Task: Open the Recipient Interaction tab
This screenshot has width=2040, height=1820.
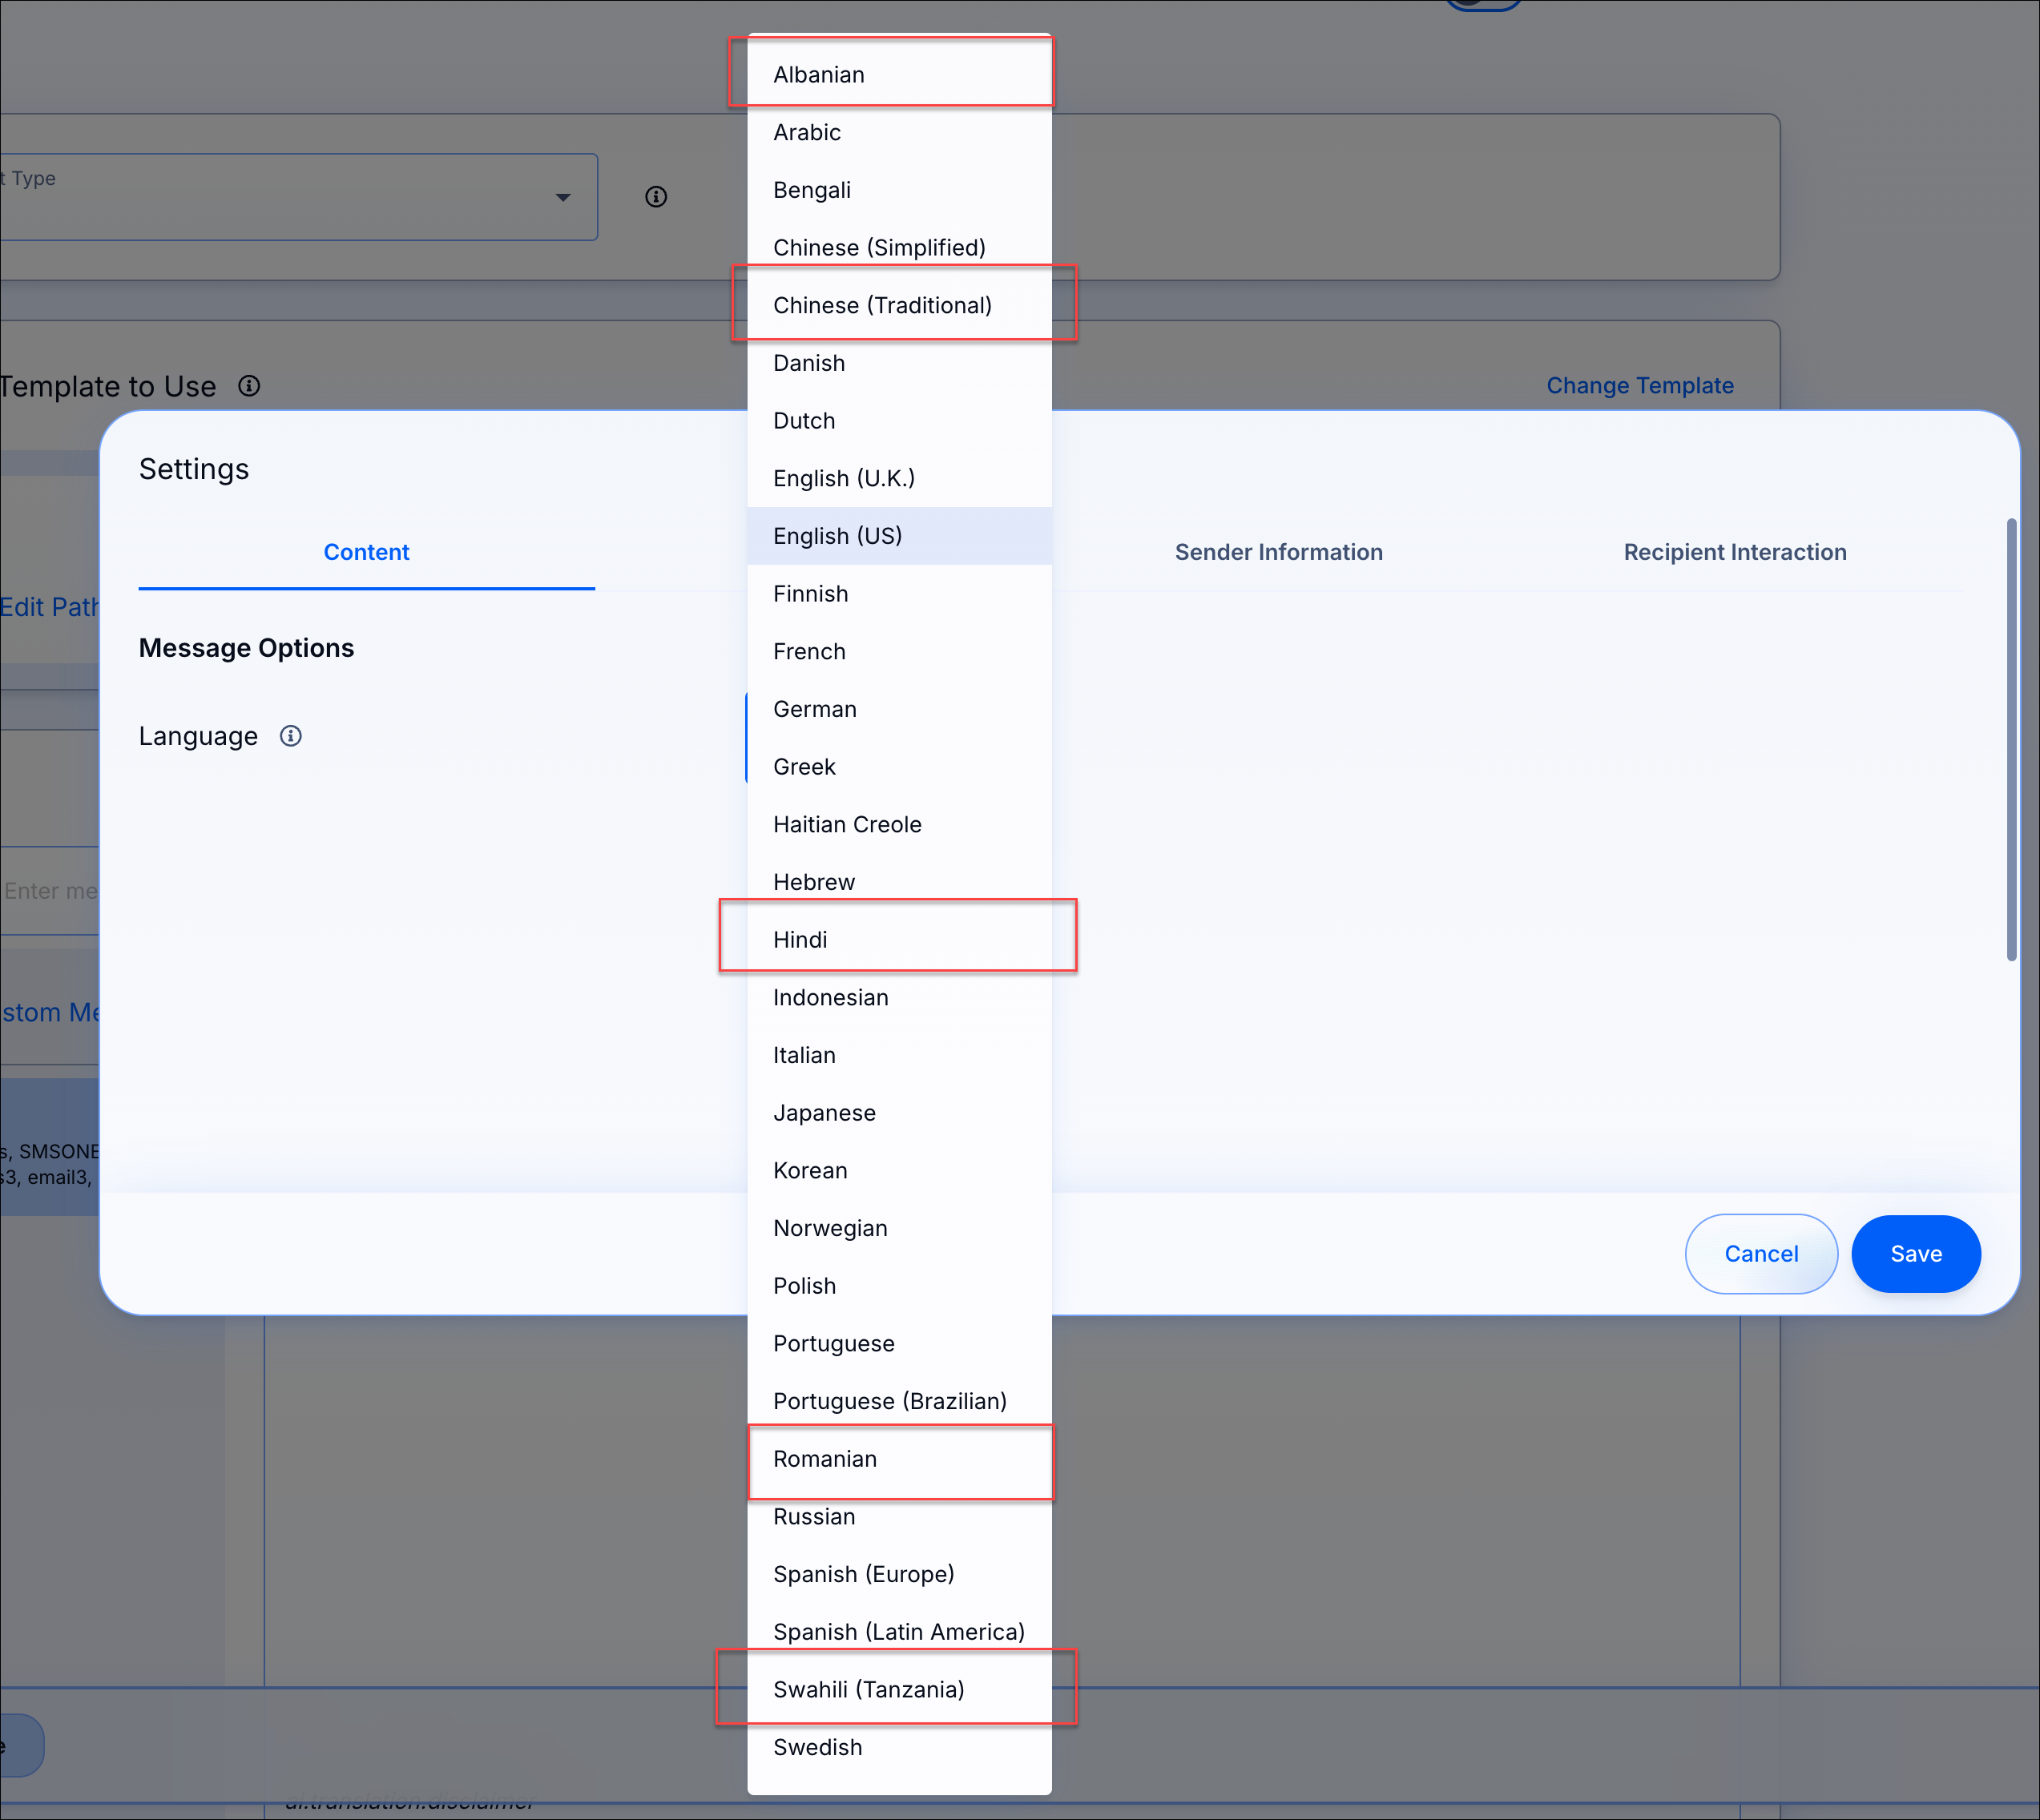Action: click(1734, 552)
